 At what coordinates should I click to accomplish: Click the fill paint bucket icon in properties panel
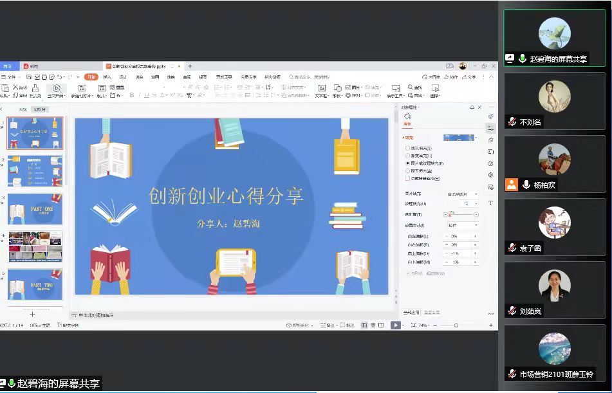[407, 116]
